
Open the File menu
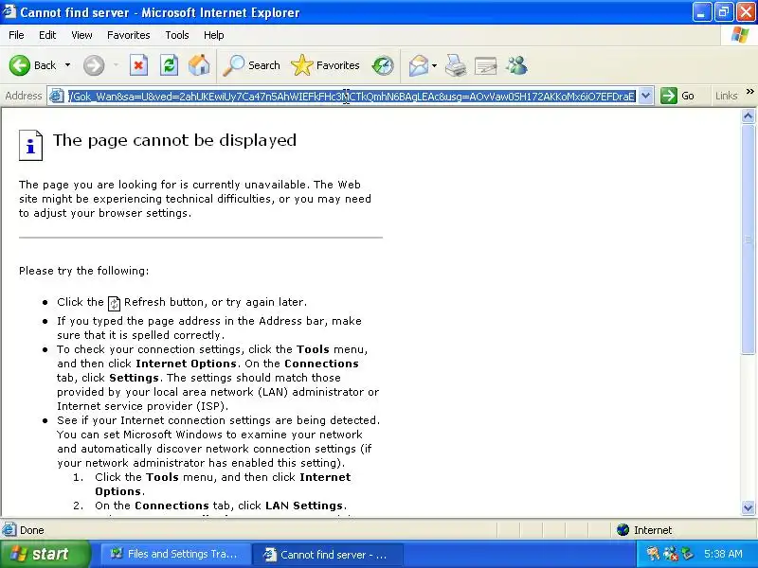(x=16, y=35)
